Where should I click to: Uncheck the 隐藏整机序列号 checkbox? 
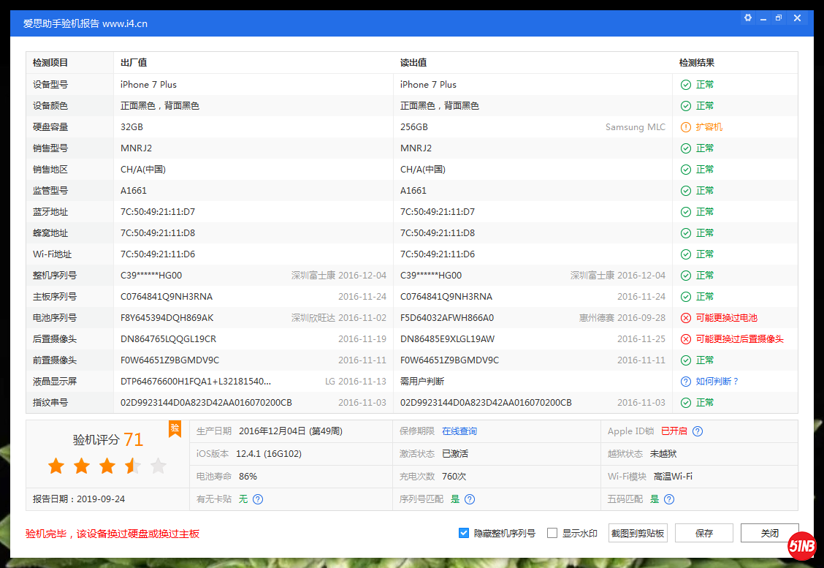tap(465, 533)
